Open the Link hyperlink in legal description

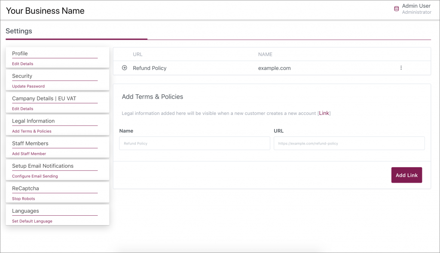tap(324, 113)
